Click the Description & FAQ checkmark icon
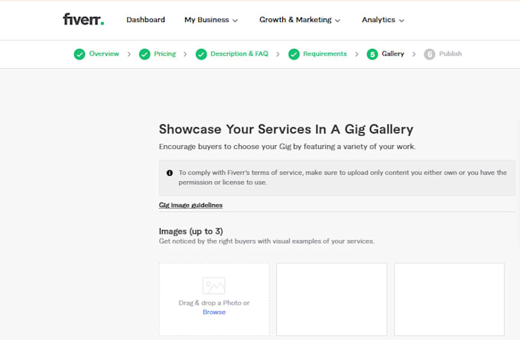The width and height of the screenshot is (520, 340). click(201, 54)
